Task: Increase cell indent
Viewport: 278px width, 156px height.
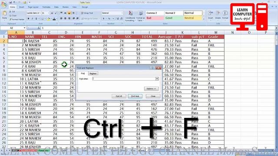Action: pos(77,18)
